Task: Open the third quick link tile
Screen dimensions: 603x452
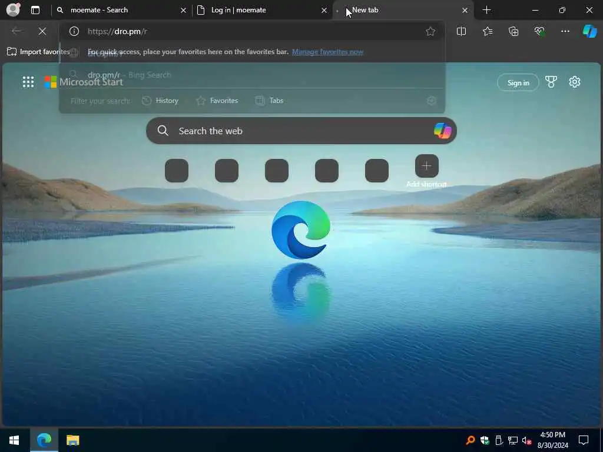Action: 277,170
